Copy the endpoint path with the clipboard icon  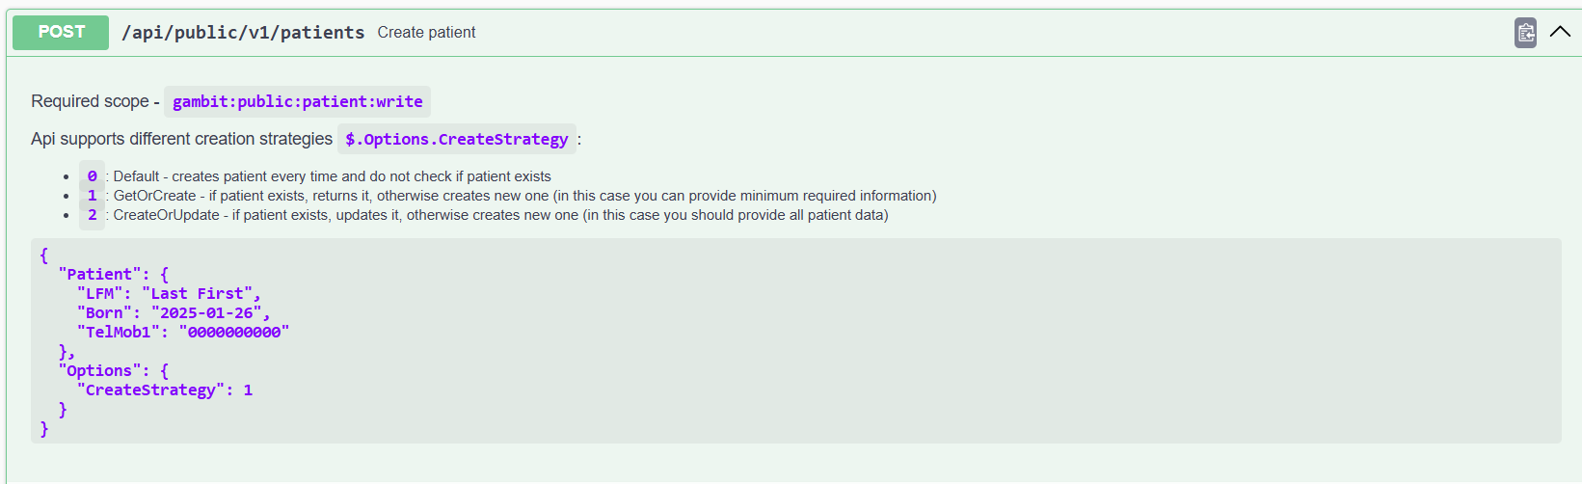click(1525, 33)
